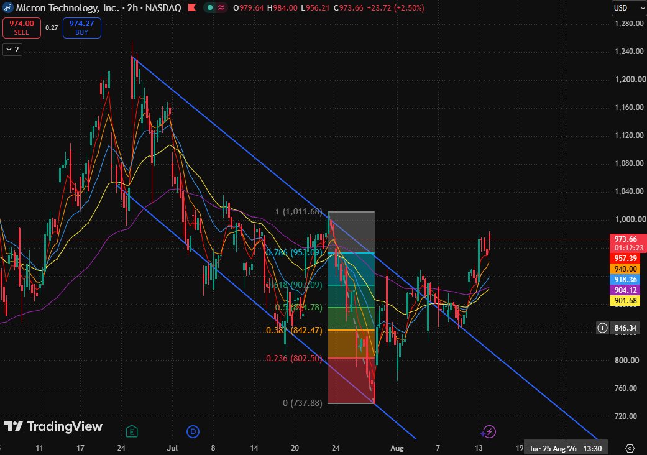
Task: Toggle the green market status dot
Action: coord(210,7)
